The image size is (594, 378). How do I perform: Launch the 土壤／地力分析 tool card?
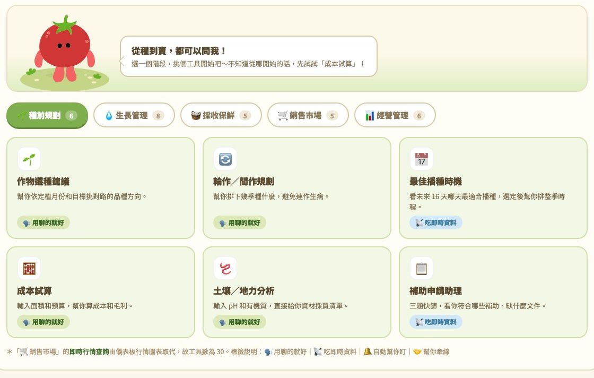pos(297,292)
